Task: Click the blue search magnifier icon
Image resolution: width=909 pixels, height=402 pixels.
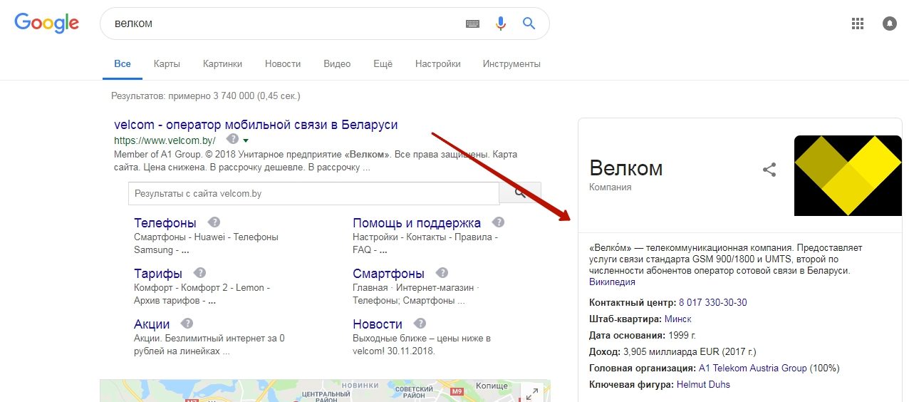Action: tap(529, 24)
